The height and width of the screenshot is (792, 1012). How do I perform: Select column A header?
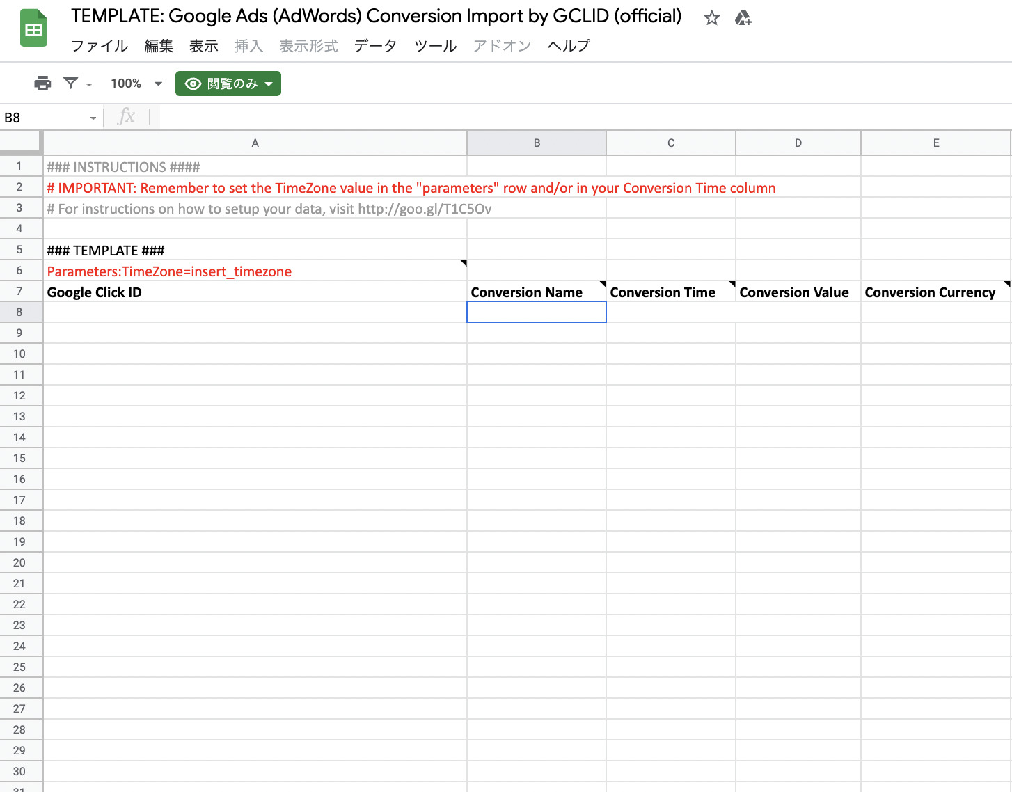tap(255, 143)
